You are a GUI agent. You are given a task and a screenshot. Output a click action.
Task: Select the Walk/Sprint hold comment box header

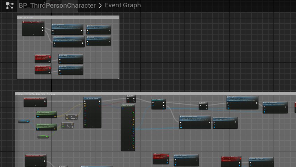pyautogui.click(x=68, y=17)
